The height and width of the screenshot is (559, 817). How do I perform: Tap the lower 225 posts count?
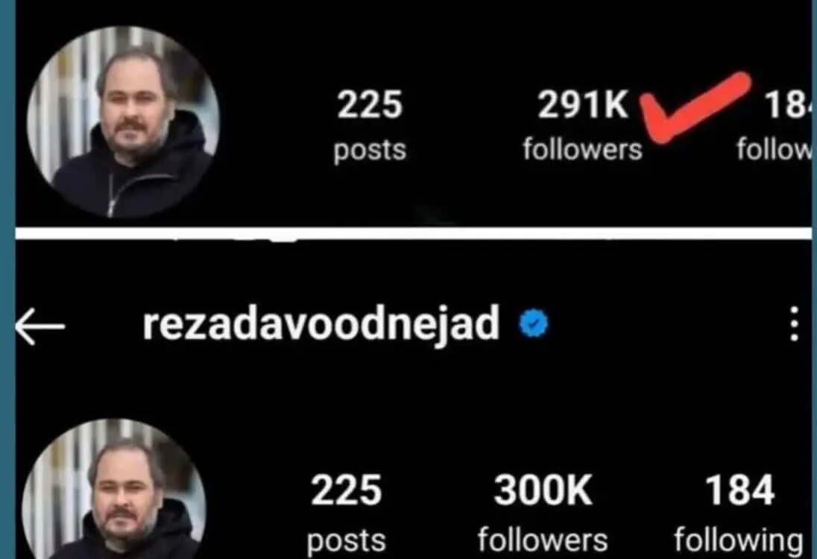(346, 513)
